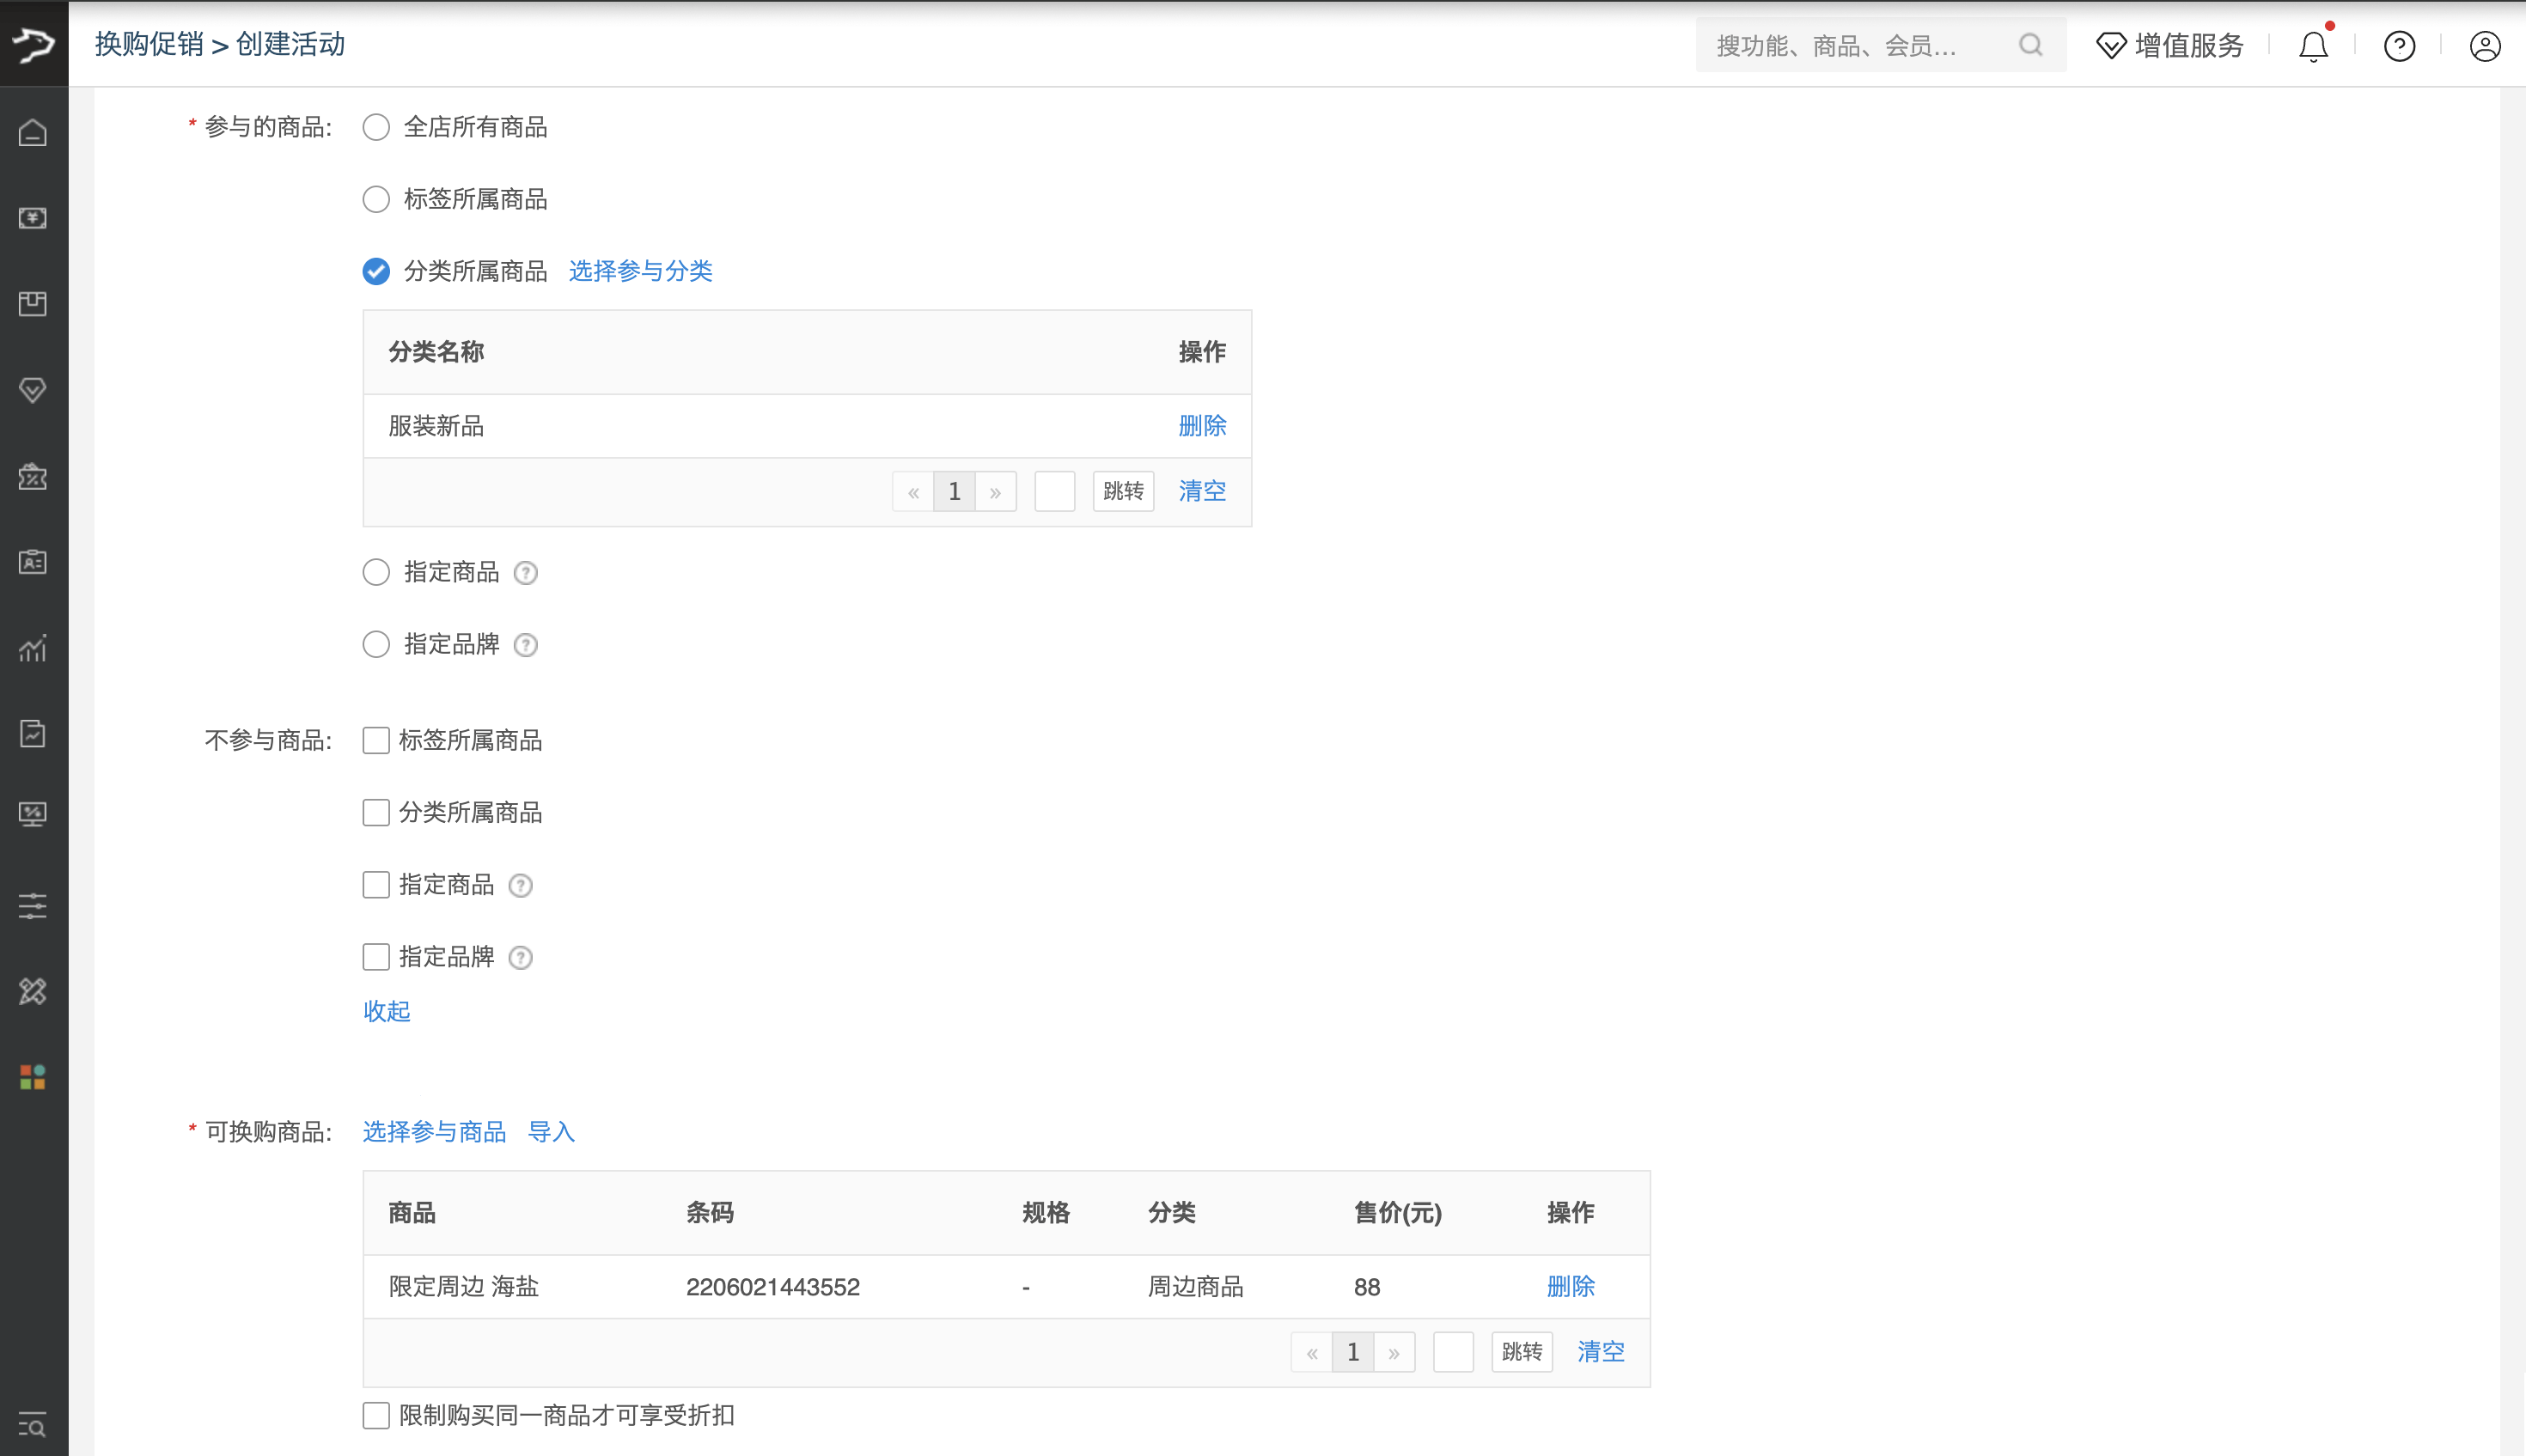
Task: Click barcode 2206021443552 cell
Action: click(772, 1287)
